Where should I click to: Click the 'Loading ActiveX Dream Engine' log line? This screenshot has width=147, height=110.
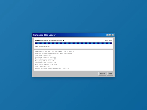click(54, 54)
